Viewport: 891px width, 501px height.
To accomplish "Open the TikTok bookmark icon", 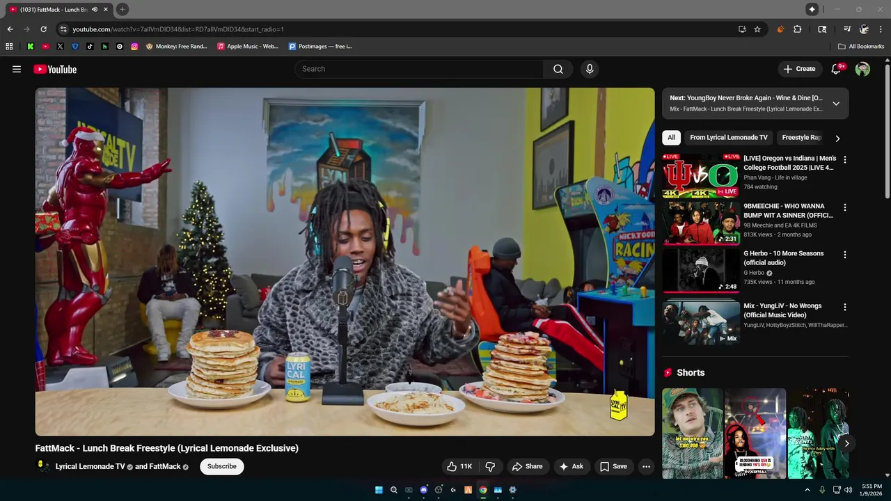I will point(90,47).
